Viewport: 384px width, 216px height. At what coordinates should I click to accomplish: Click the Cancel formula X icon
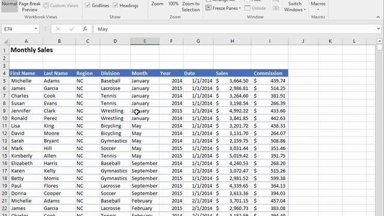point(58,29)
